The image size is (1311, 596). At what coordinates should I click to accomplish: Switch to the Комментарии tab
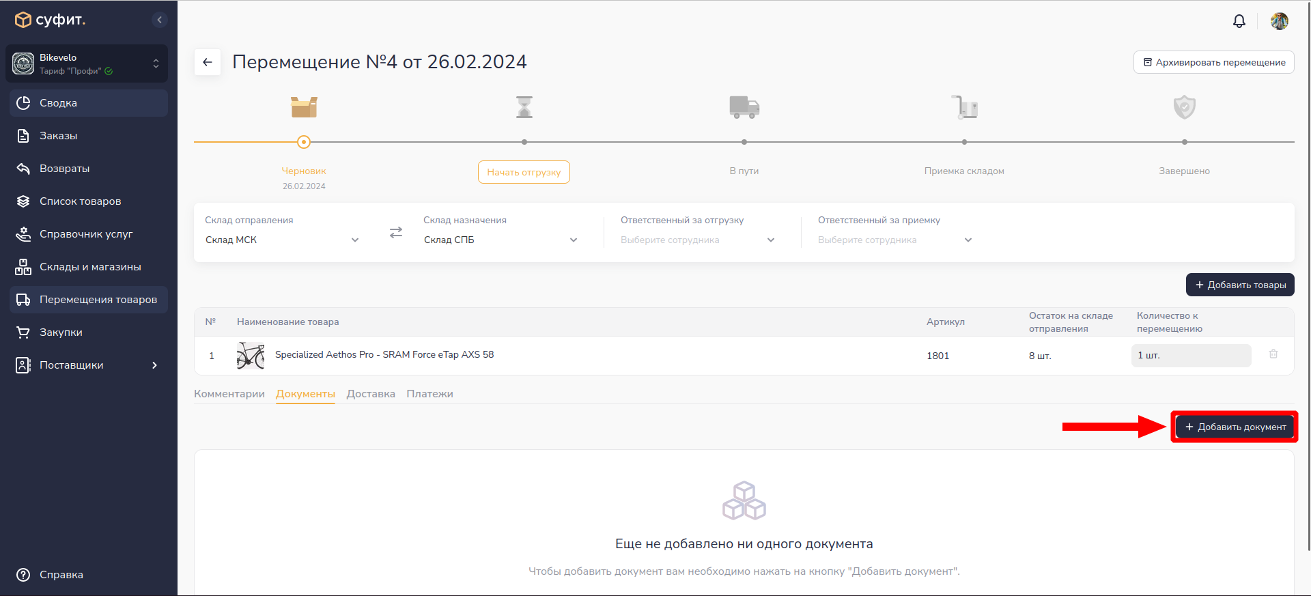click(x=229, y=394)
